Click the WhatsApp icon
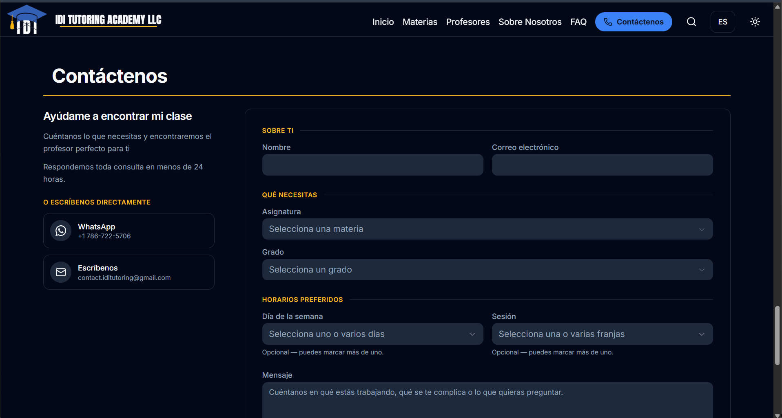This screenshot has width=782, height=418. (x=61, y=231)
